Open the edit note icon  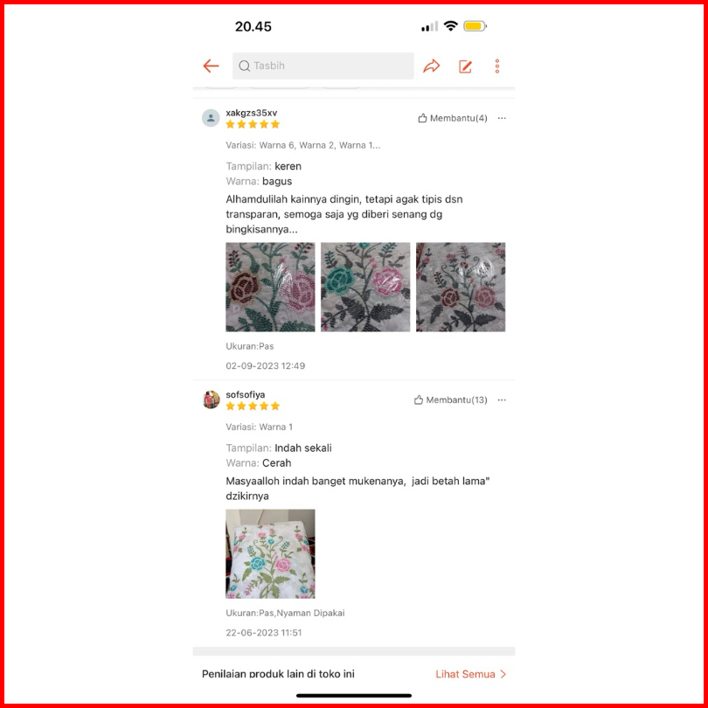click(x=465, y=66)
